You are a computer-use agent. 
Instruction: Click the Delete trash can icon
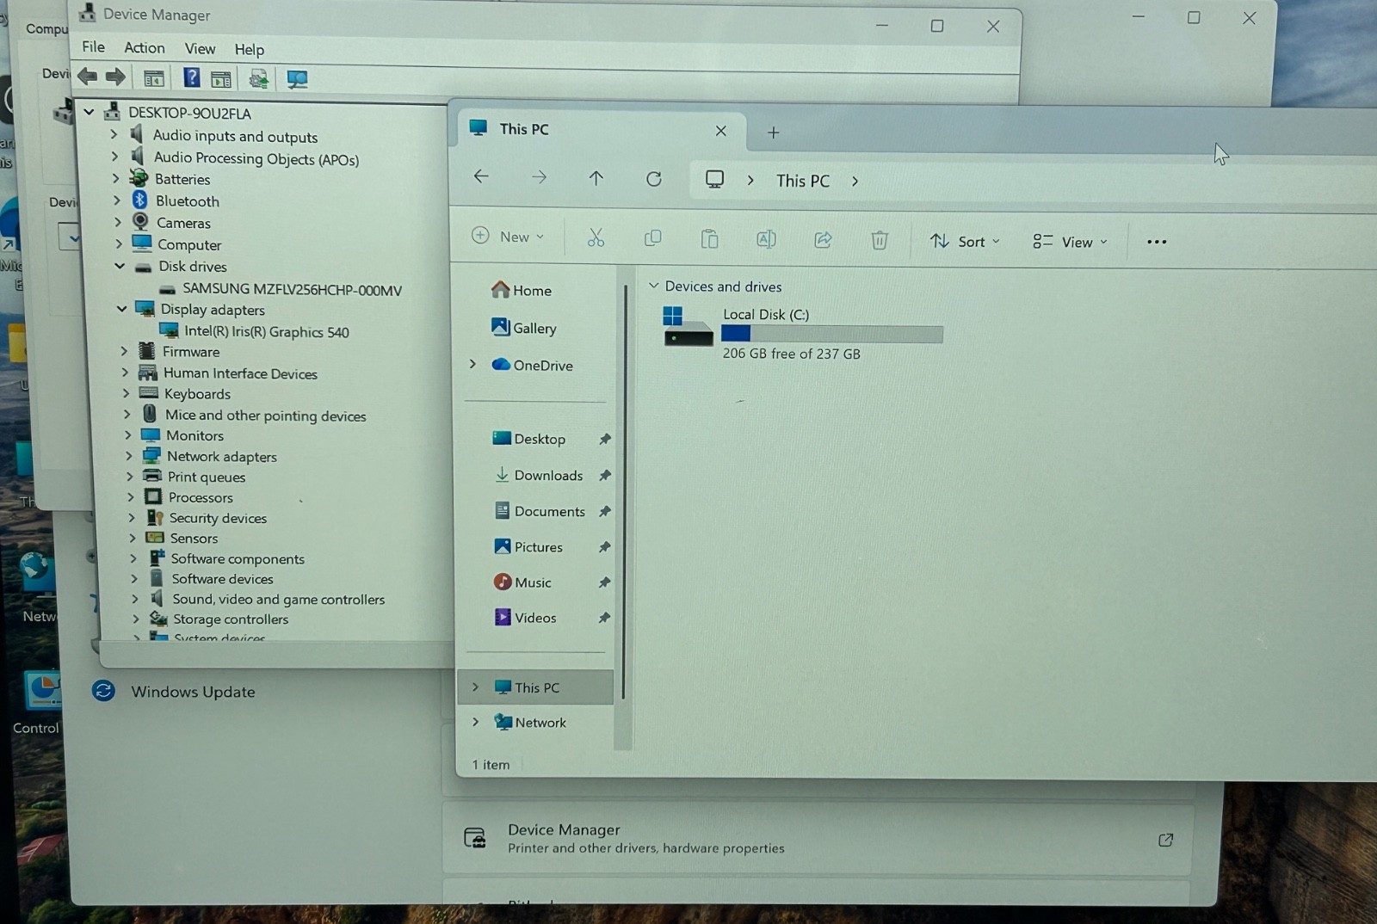pyautogui.click(x=880, y=240)
